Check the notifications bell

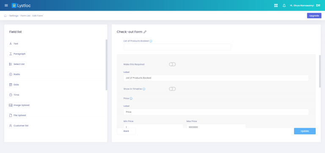(x=284, y=6)
